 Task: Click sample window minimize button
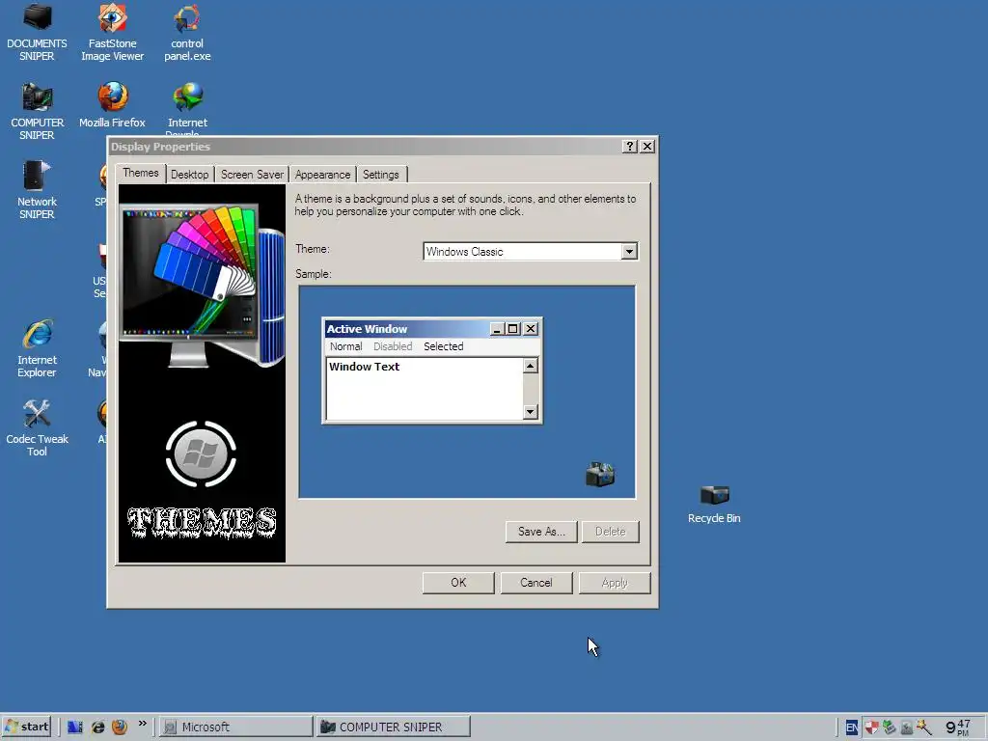497,329
